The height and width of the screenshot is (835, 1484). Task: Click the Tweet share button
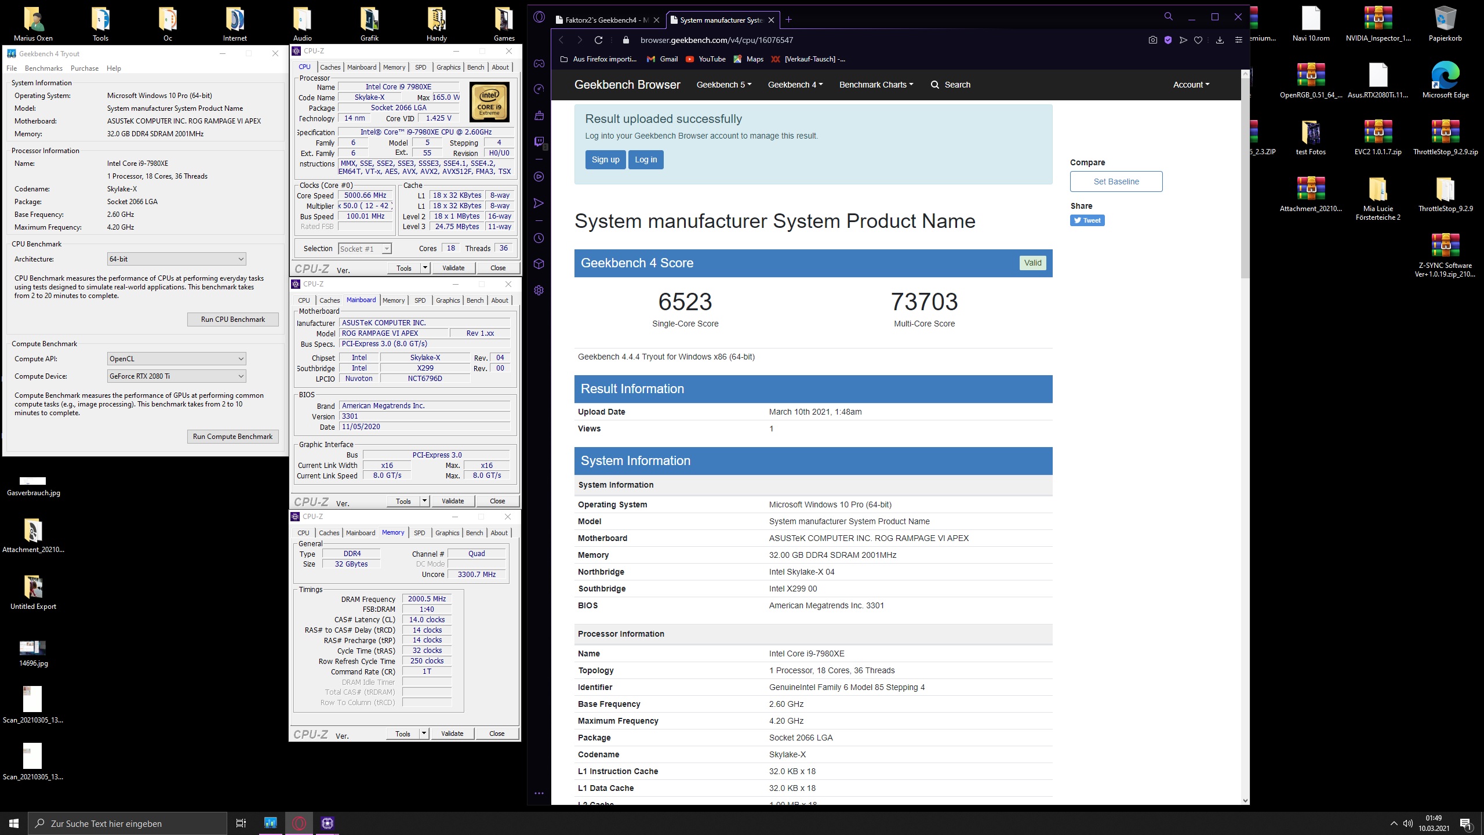click(x=1087, y=220)
